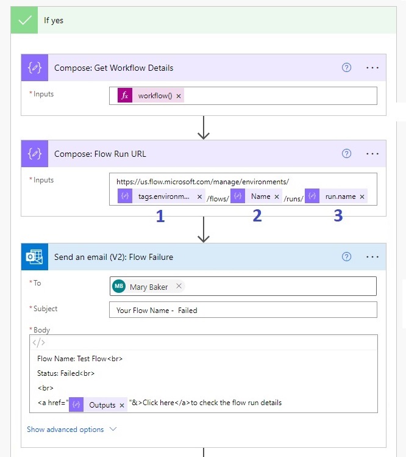Click the URL text https://us.flow.microsoft.com/manage/environments/
The width and height of the screenshot is (406, 457).
[202, 182]
